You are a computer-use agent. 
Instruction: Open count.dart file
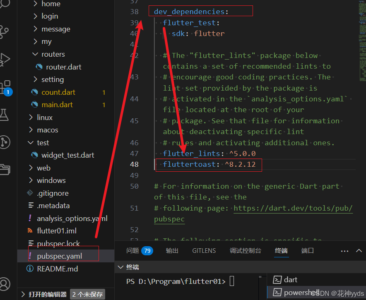tap(58, 92)
